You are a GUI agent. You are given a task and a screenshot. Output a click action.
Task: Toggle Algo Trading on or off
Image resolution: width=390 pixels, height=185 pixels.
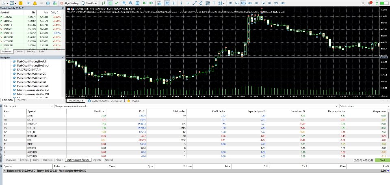click(69, 3)
